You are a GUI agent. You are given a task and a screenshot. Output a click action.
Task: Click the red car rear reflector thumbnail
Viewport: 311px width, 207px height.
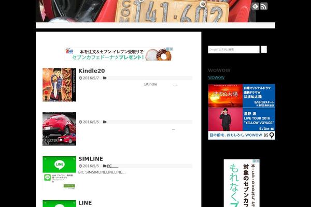(x=59, y=129)
